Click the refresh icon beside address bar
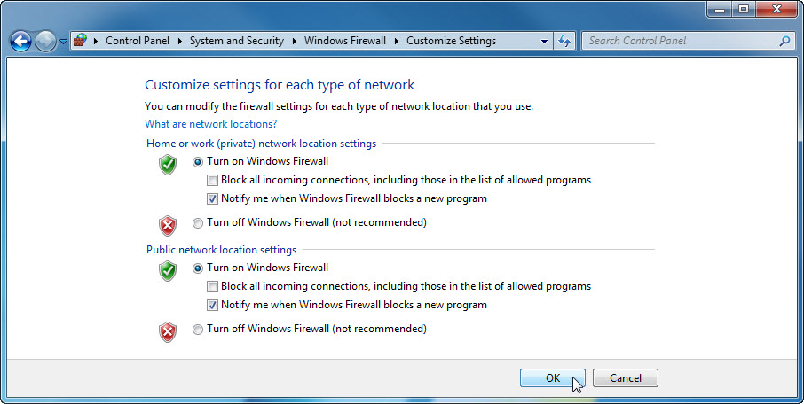Screen dimensions: 804x404 pos(564,41)
